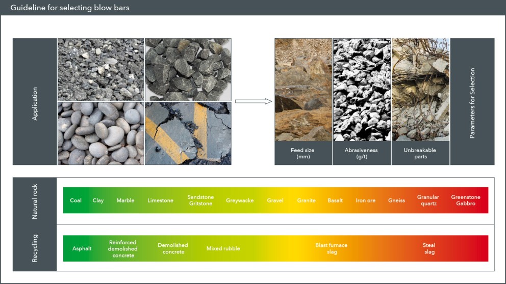
Task: Click the Limestone label
Action: coord(160,201)
